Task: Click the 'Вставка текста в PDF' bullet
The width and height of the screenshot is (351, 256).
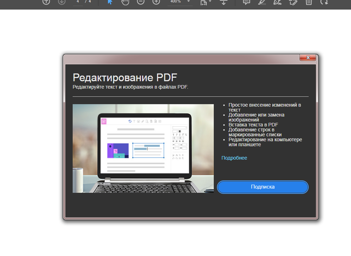Action: click(253, 125)
